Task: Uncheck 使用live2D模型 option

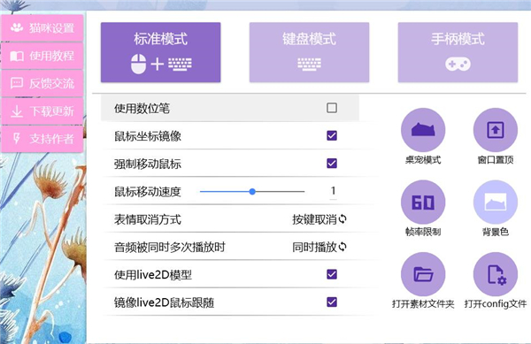Action: pos(332,274)
